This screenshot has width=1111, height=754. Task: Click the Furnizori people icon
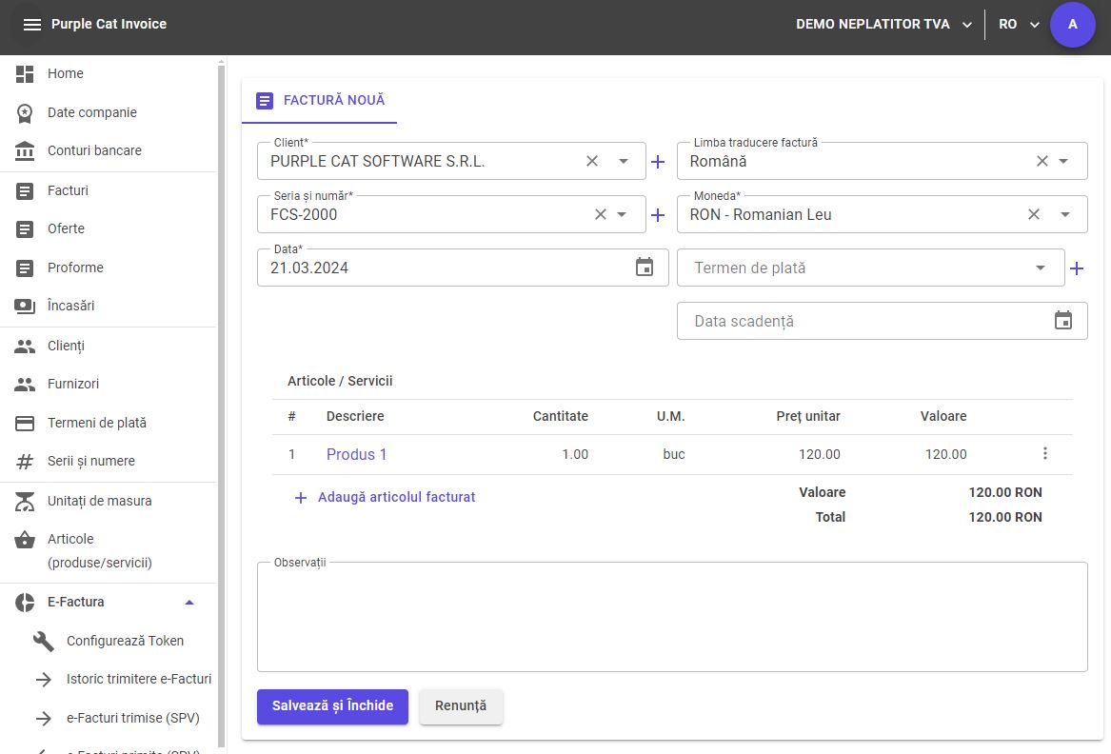pos(25,384)
